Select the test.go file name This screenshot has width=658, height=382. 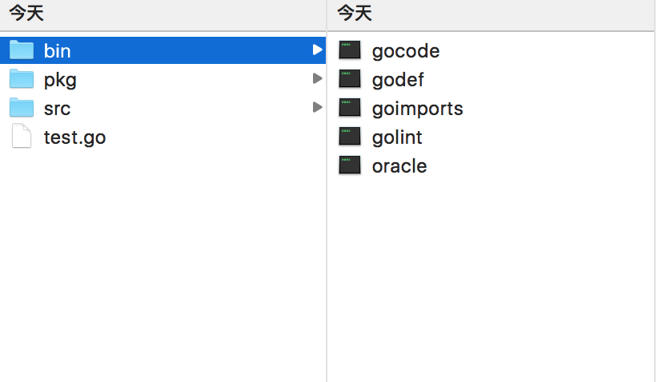point(74,137)
